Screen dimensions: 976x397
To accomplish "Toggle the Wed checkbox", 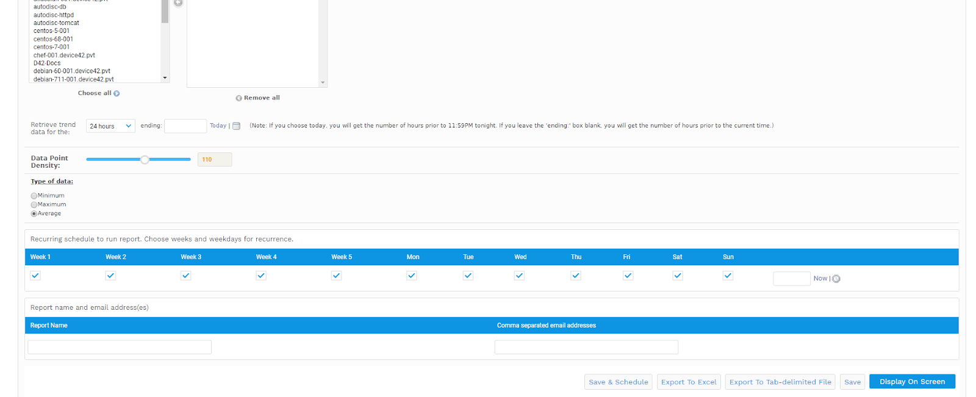I will point(519,276).
